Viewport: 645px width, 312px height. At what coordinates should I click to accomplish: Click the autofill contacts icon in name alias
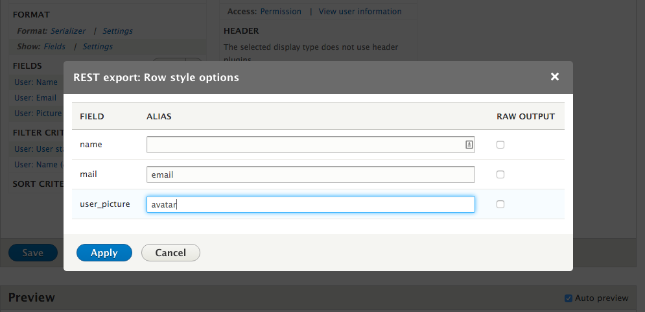pyautogui.click(x=469, y=145)
